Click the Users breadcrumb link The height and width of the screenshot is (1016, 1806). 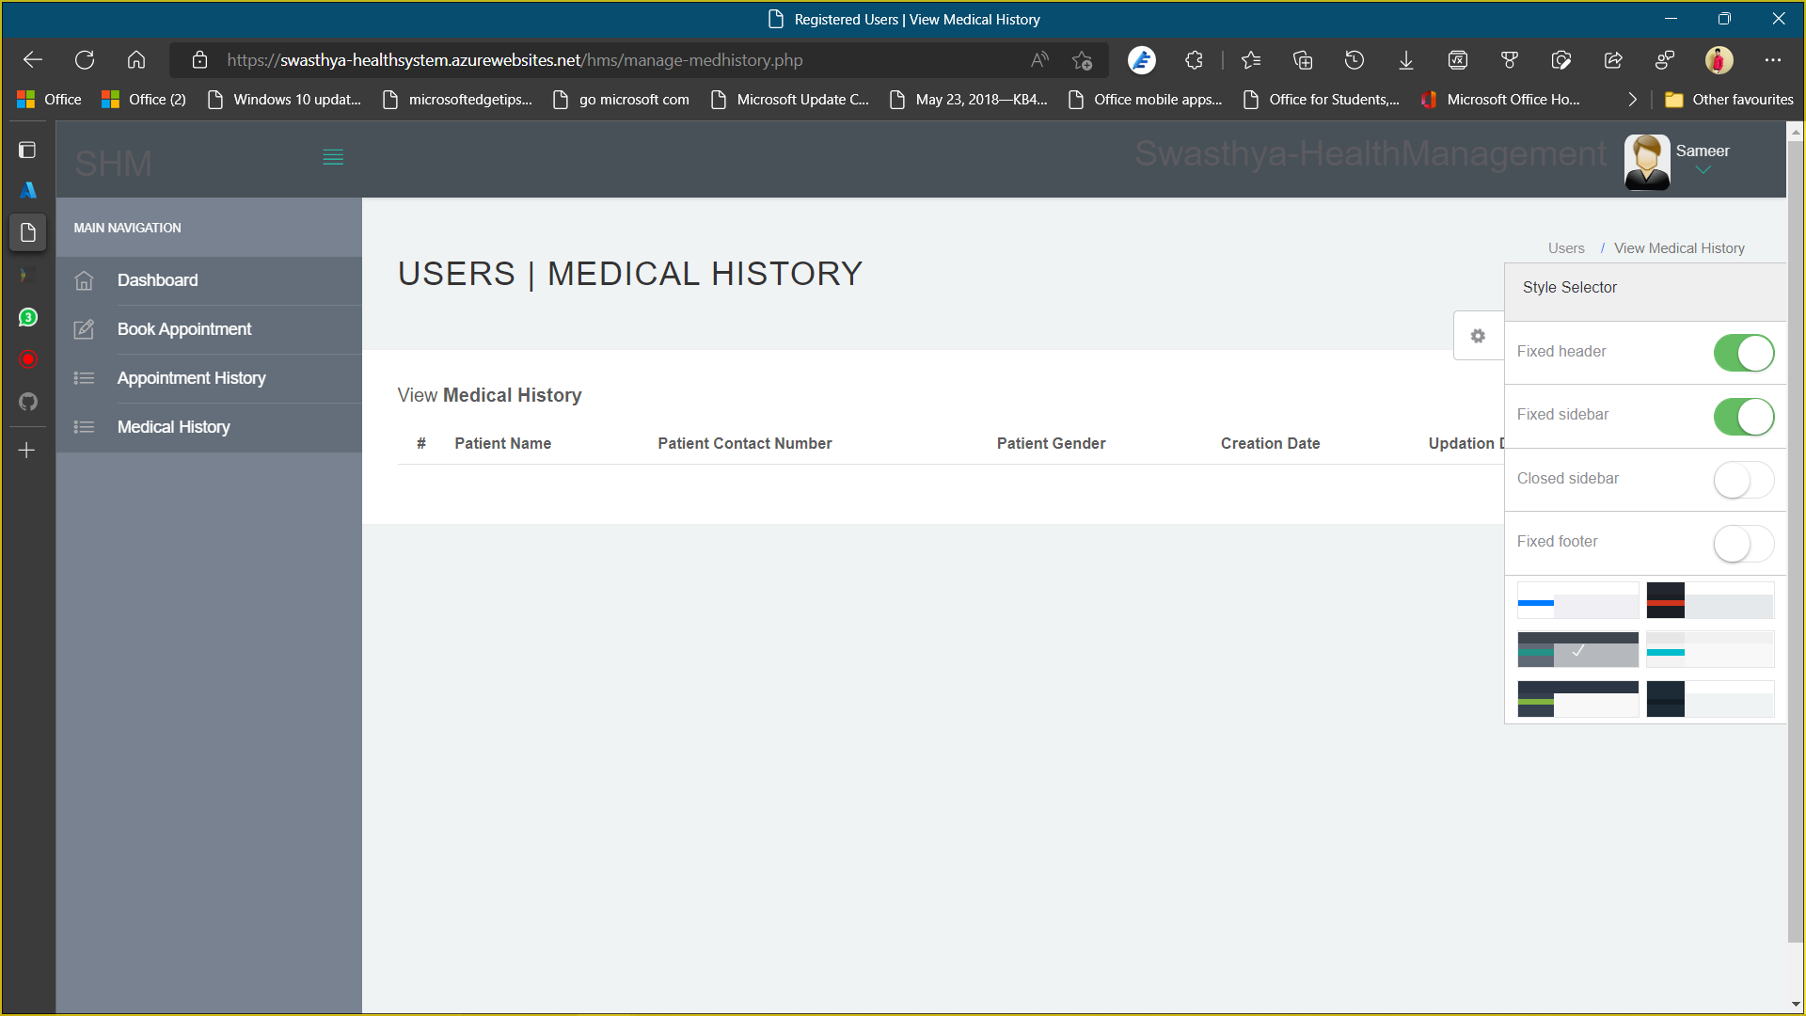[1566, 248]
